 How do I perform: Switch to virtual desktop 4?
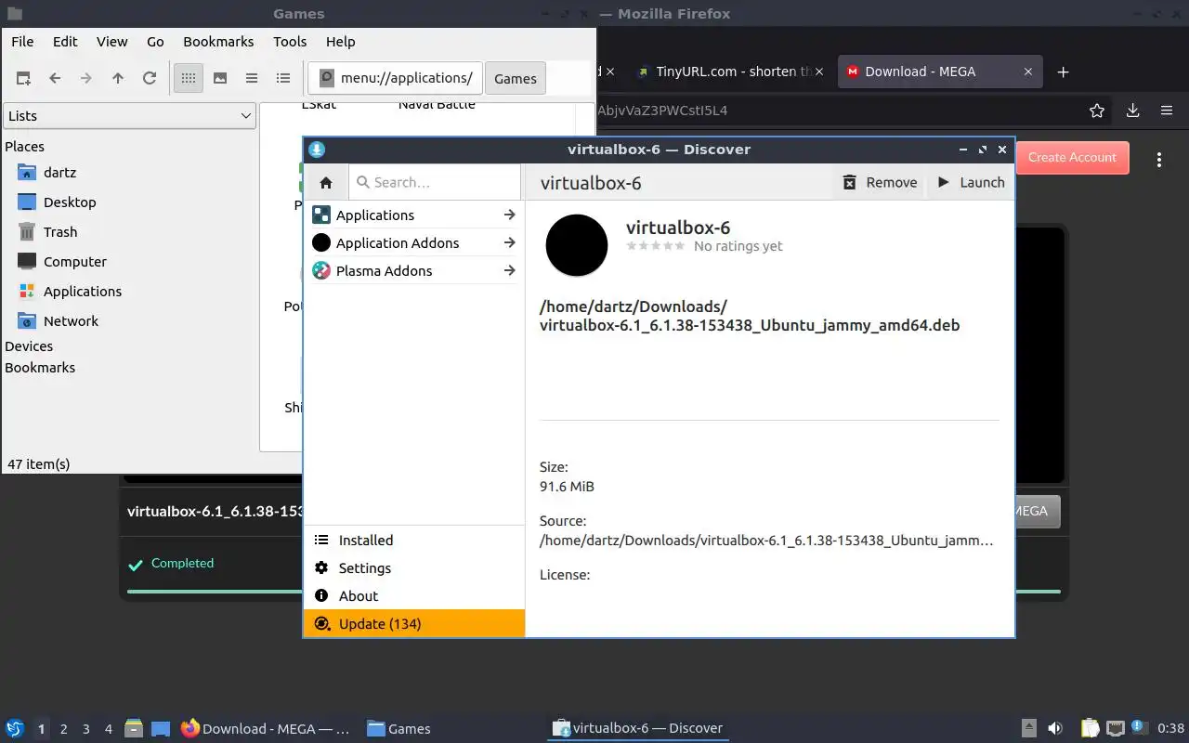coord(108,729)
